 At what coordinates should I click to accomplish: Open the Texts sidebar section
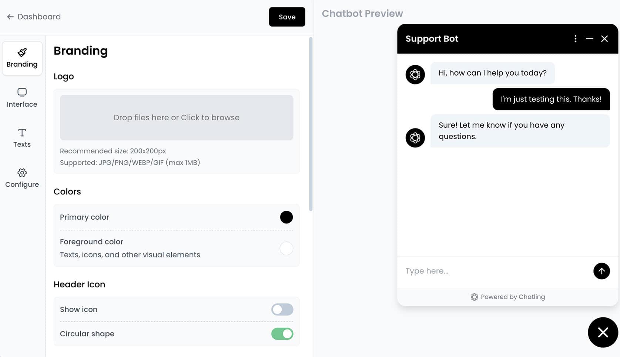coord(22,138)
